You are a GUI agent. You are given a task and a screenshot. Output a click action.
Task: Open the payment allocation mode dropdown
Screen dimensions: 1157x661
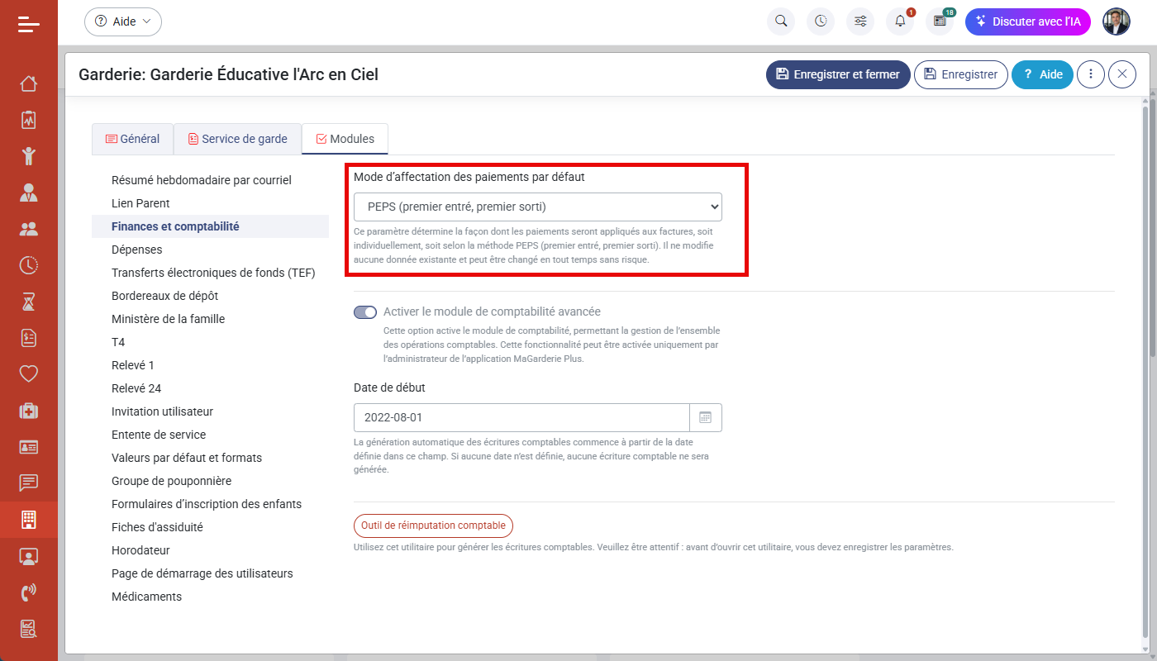click(538, 207)
